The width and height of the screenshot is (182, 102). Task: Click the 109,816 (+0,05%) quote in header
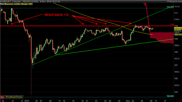click(x=30, y=2)
